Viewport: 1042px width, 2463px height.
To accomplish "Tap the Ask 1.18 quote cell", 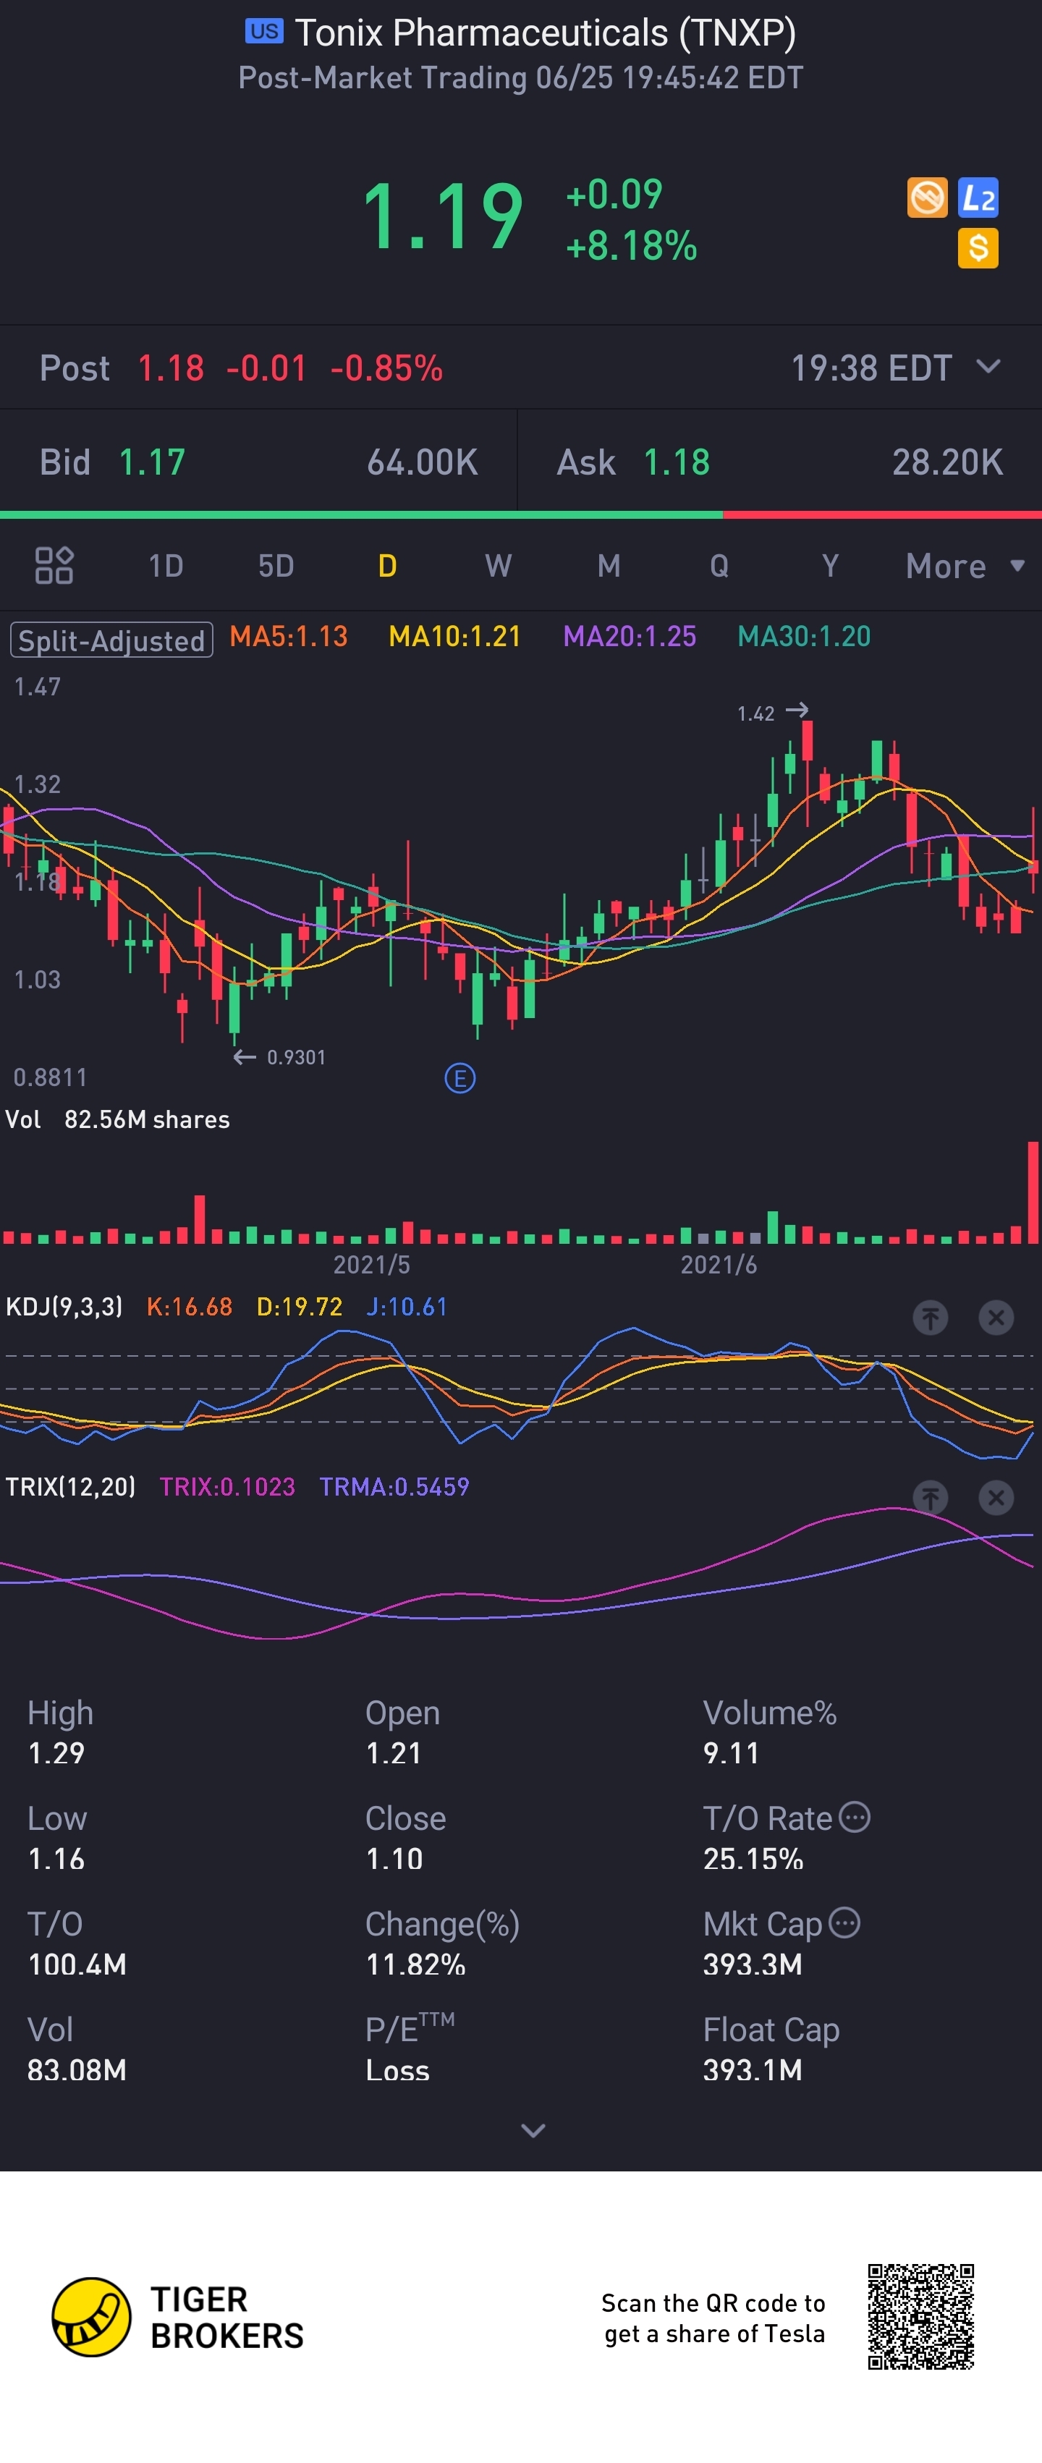I will [x=780, y=463].
